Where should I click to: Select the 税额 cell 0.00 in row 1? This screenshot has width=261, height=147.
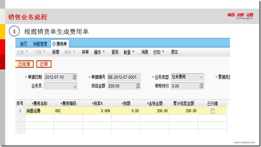point(126,111)
